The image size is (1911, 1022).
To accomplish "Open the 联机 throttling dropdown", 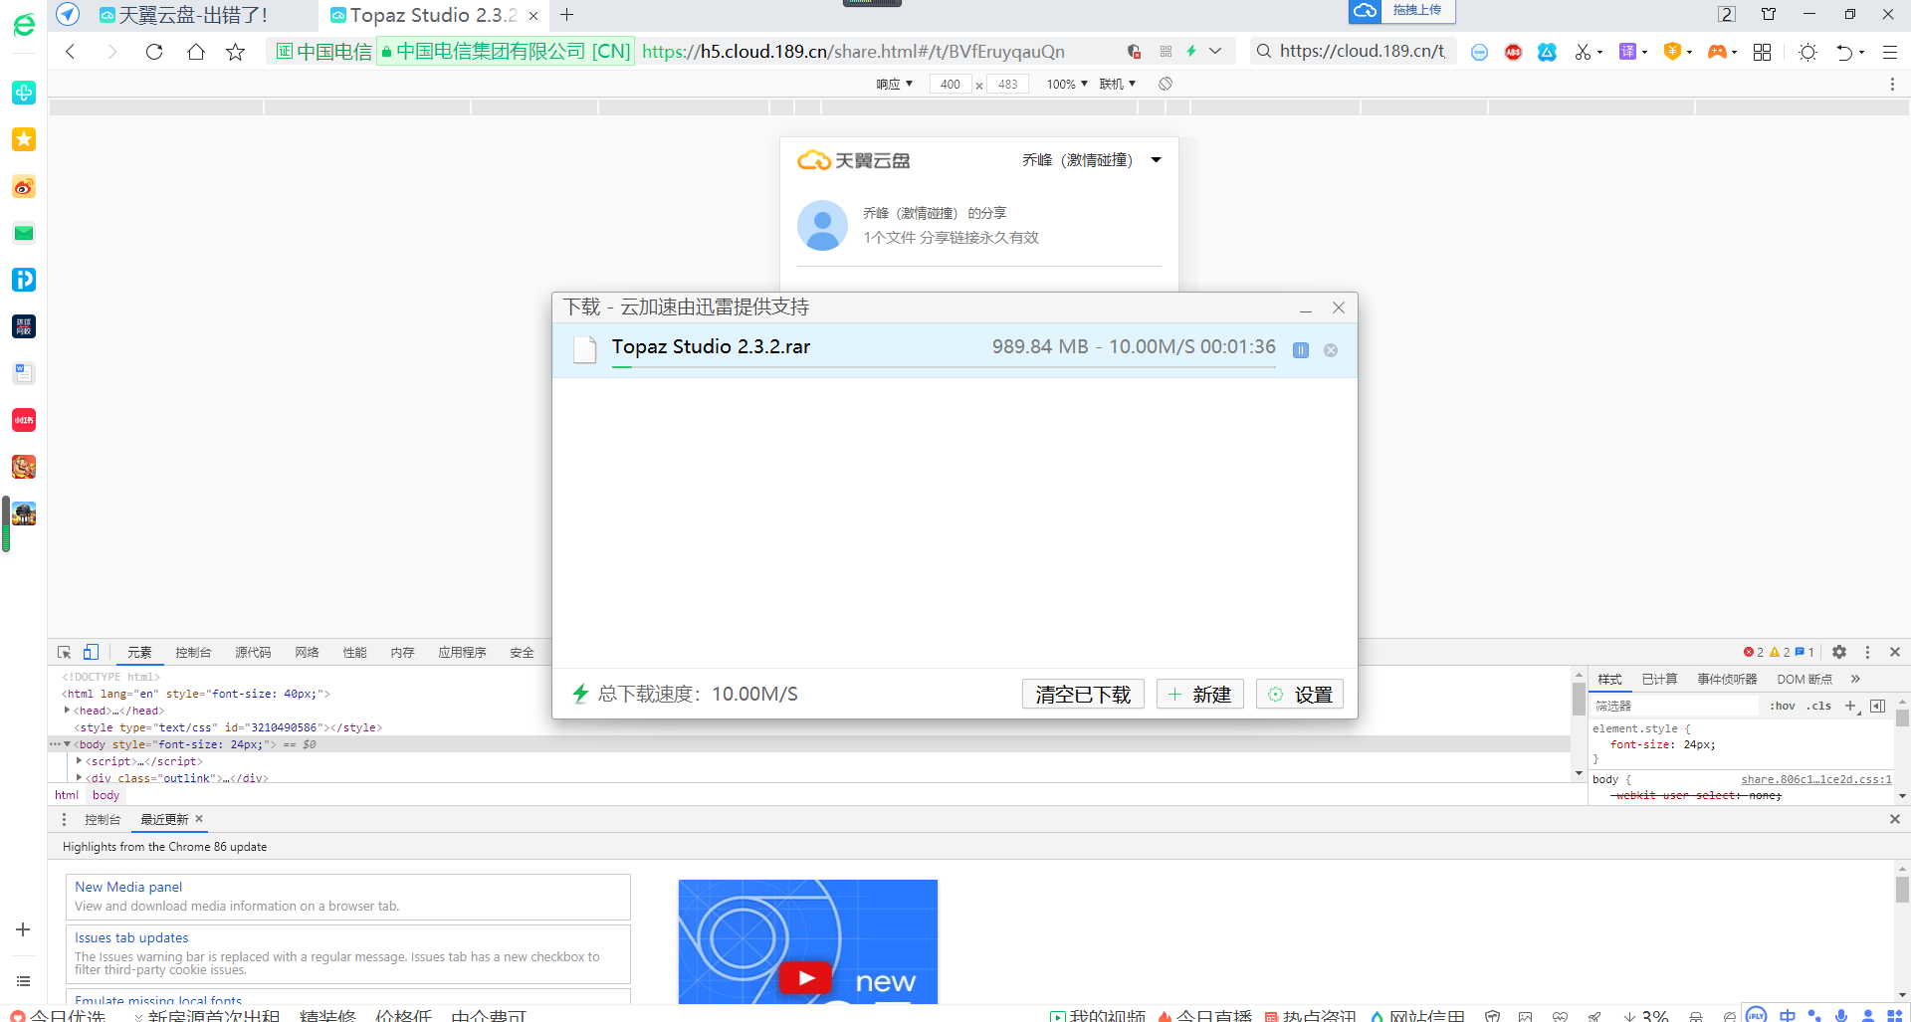I will click(1118, 84).
